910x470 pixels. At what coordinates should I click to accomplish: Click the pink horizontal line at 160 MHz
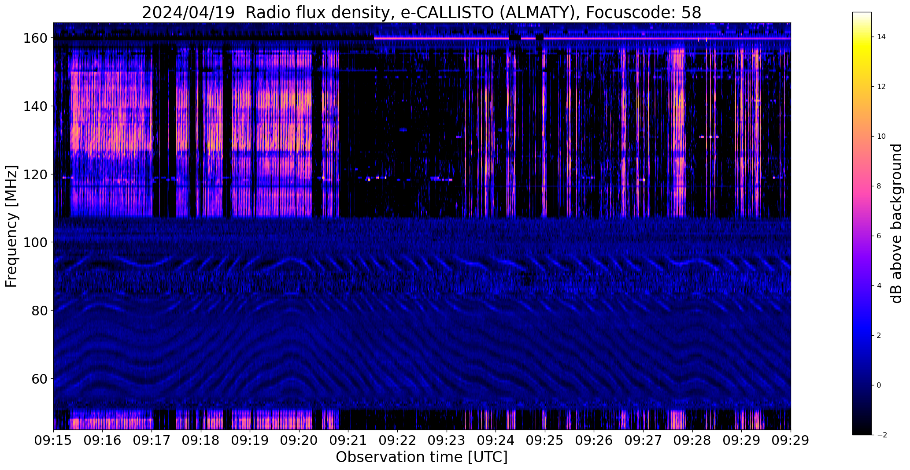point(582,38)
